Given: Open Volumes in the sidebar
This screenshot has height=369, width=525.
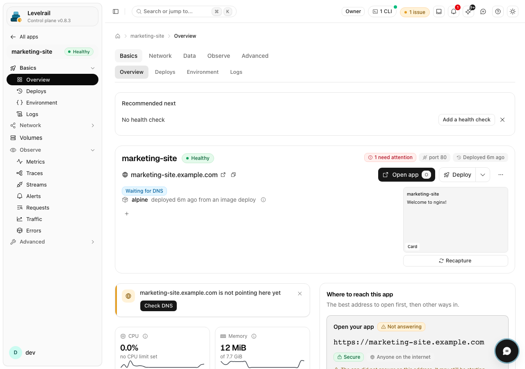Looking at the screenshot, I should tap(52, 138).
